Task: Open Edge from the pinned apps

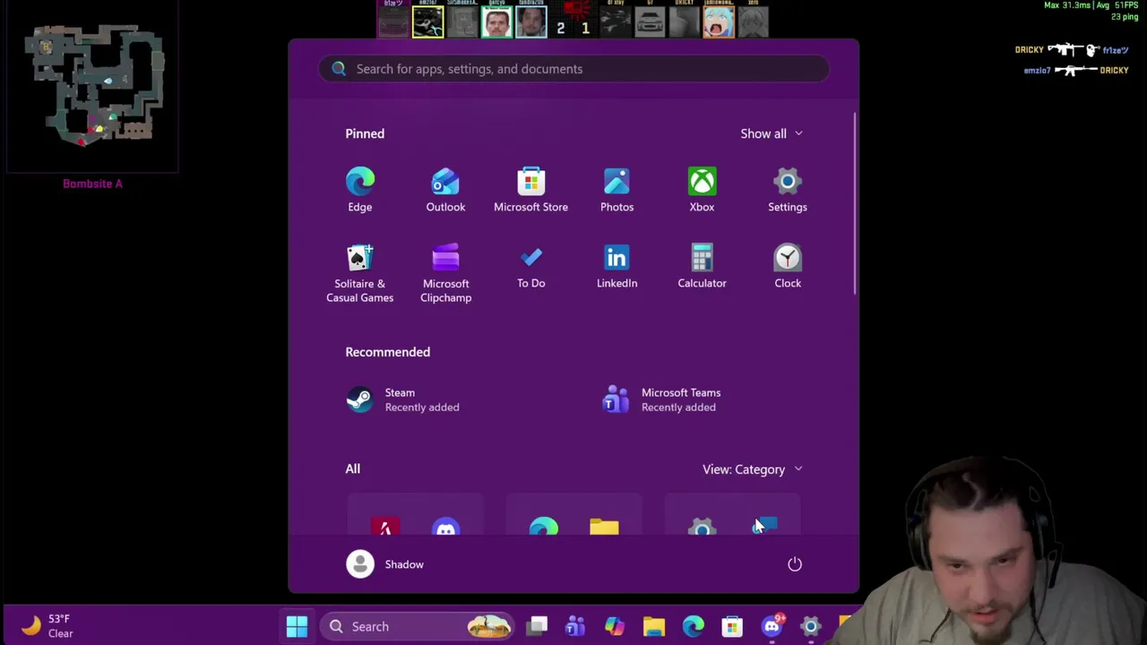Action: [x=359, y=191]
